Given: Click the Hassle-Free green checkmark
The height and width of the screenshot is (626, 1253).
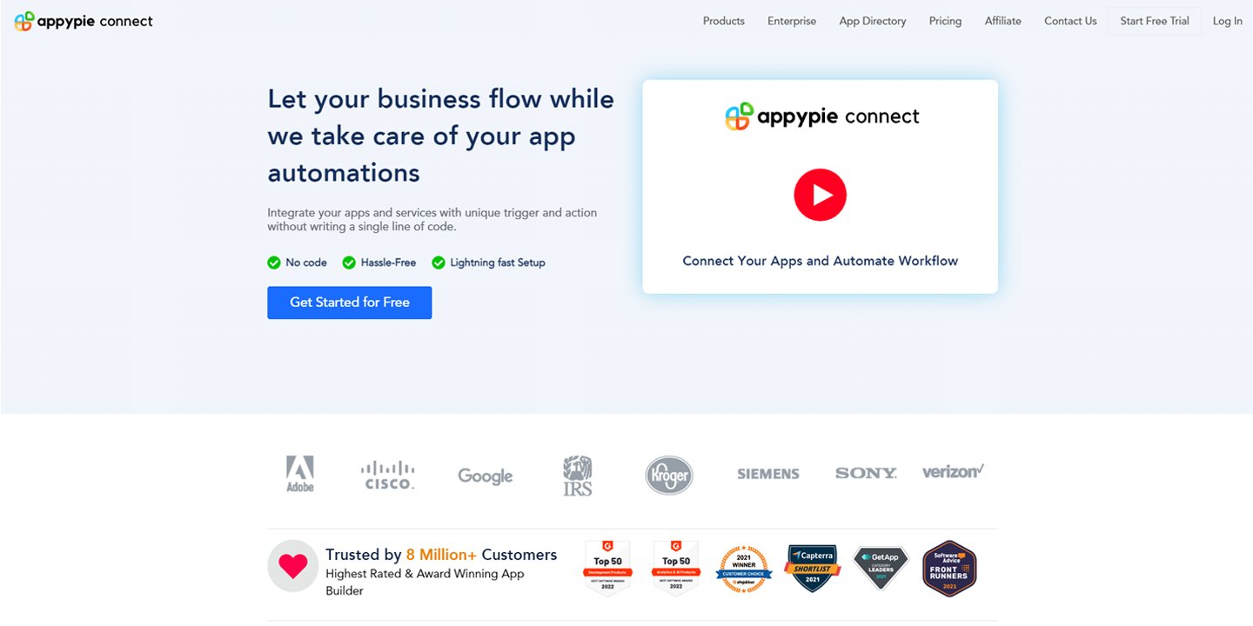Looking at the screenshot, I should (349, 263).
